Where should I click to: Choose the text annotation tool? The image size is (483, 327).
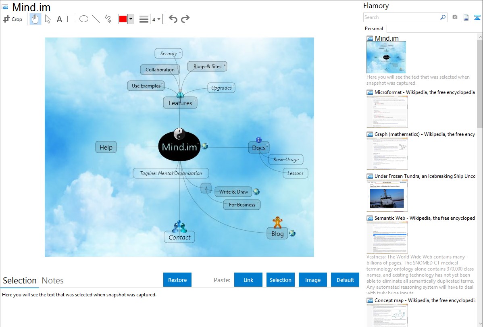pyautogui.click(x=59, y=19)
